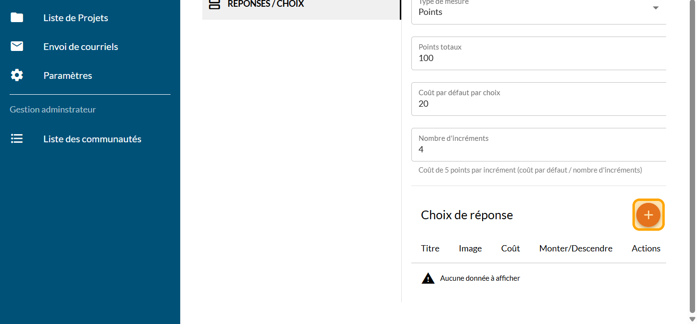This screenshot has width=697, height=324.
Task: Click the warning triangle beside Aucune donnée
Action: pos(428,278)
